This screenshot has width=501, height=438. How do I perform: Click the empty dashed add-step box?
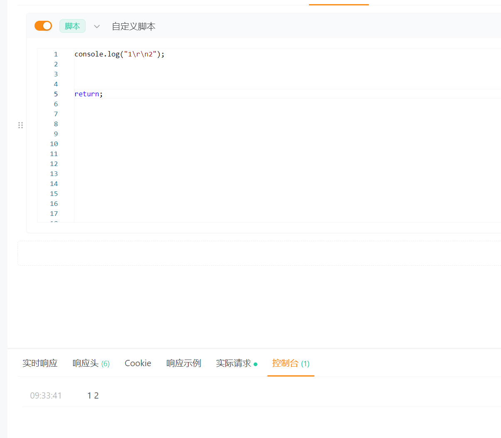[x=259, y=253]
